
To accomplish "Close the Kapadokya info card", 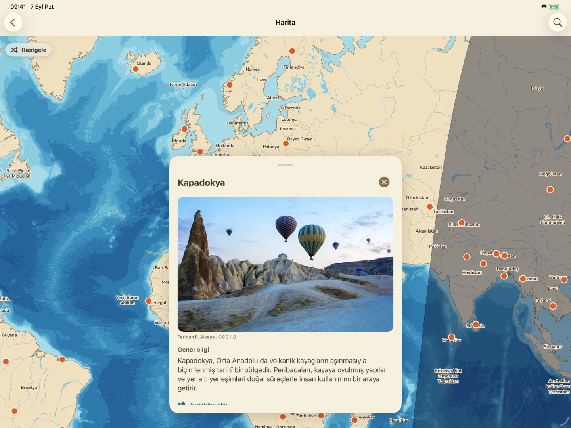I will (384, 182).
